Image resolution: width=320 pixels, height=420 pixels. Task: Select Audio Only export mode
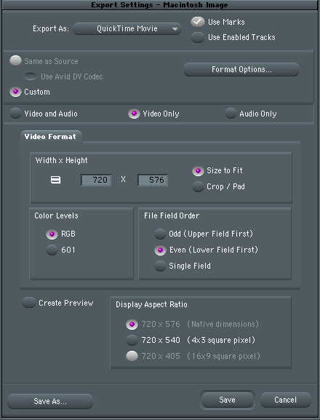[x=231, y=114]
